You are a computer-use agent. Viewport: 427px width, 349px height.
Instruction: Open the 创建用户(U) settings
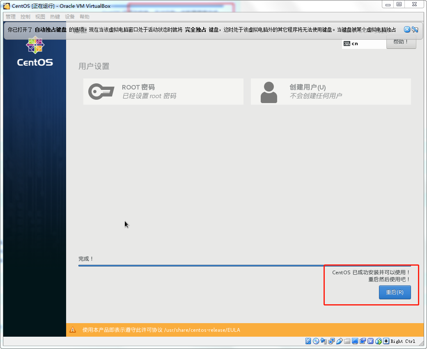[x=331, y=92]
